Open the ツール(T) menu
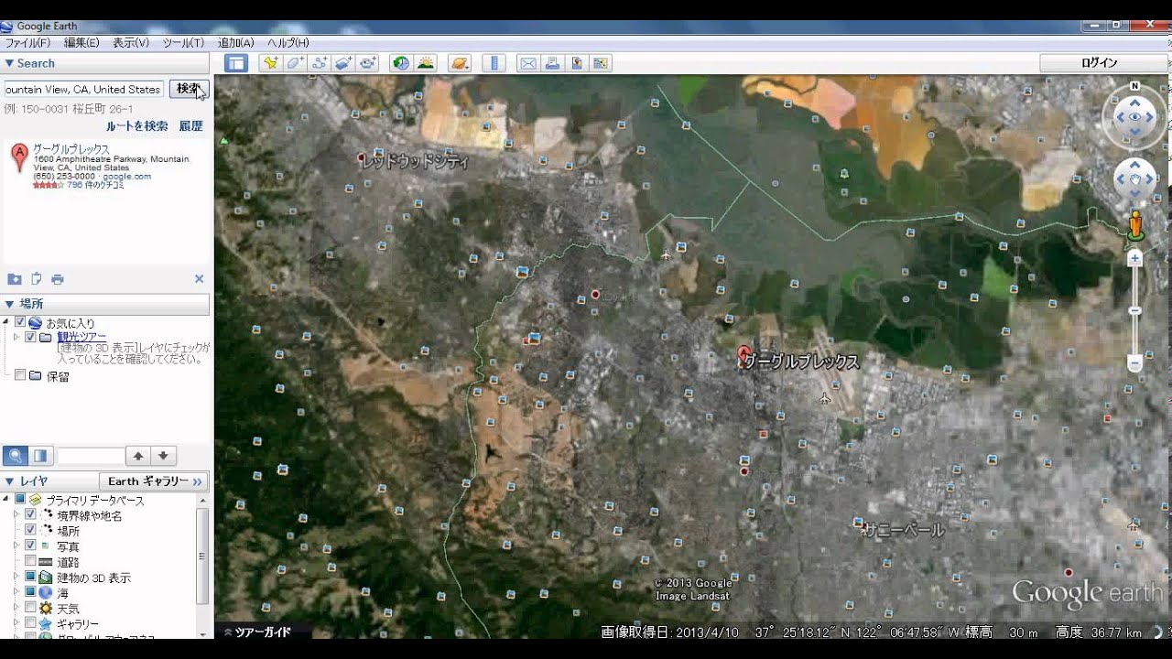 183,43
